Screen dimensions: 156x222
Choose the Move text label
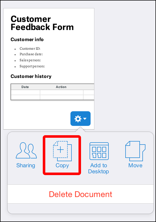coord(135,165)
